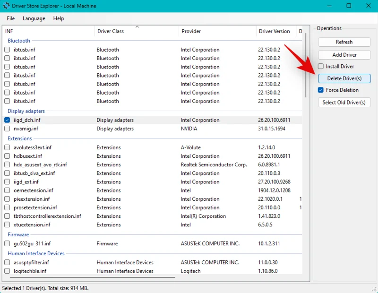The image size is (378, 293).
Task: Disable the Force Deletion option
Action: [x=320, y=90]
